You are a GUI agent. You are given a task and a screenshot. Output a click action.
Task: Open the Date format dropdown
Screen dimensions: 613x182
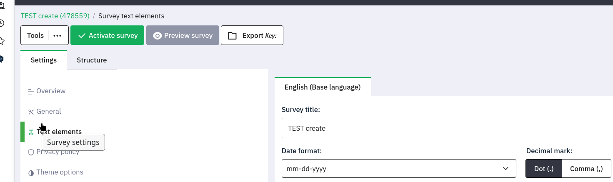pyautogui.click(x=398, y=169)
